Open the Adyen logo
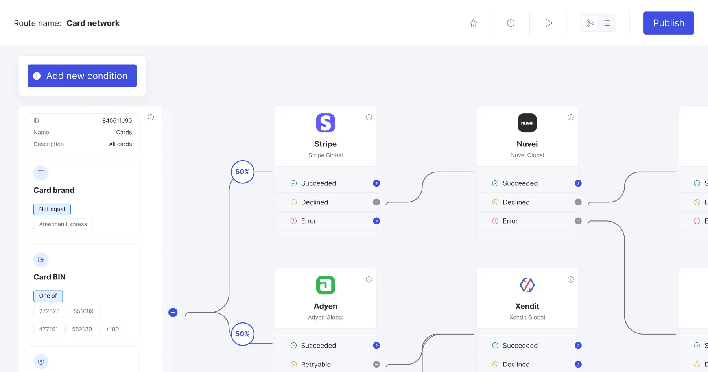Viewport: 708px width, 372px height. (326, 285)
